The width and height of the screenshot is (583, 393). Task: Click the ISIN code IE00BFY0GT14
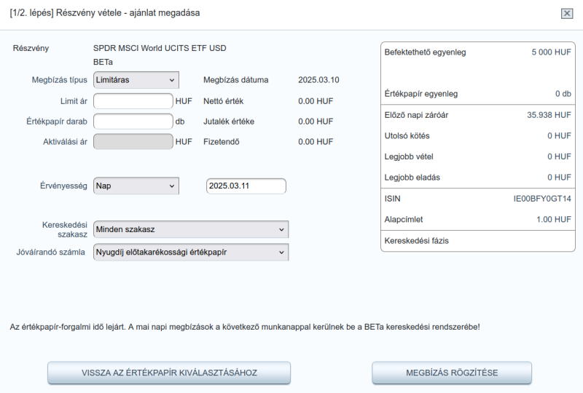point(542,199)
